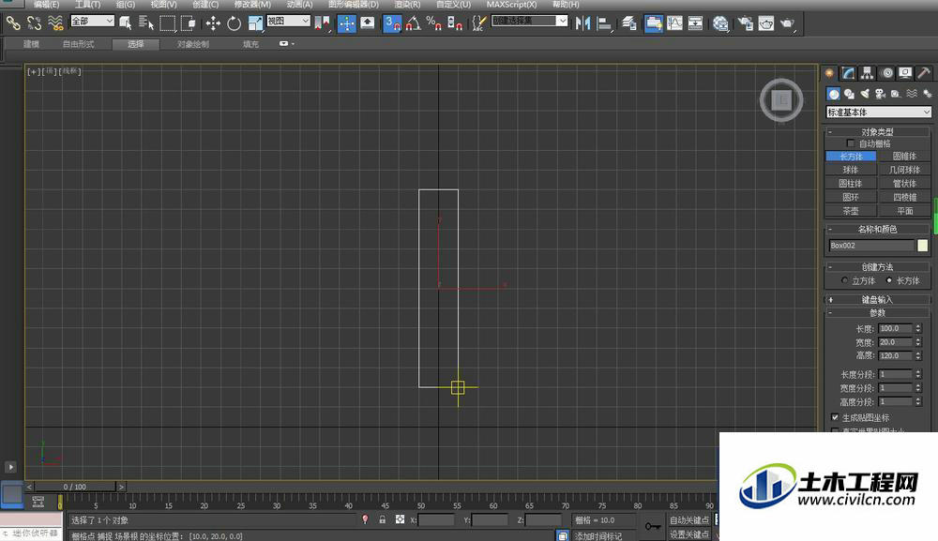938x541 pixels.
Task: Click the 自动关键点 button
Action: [689, 520]
